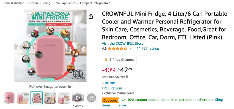Click the List Price info icon
Image resolution: width=234 pixels, height=109 pixels.
[x=127, y=77]
